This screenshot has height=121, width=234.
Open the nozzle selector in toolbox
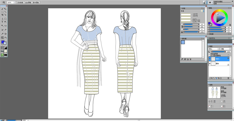coord(6,55)
